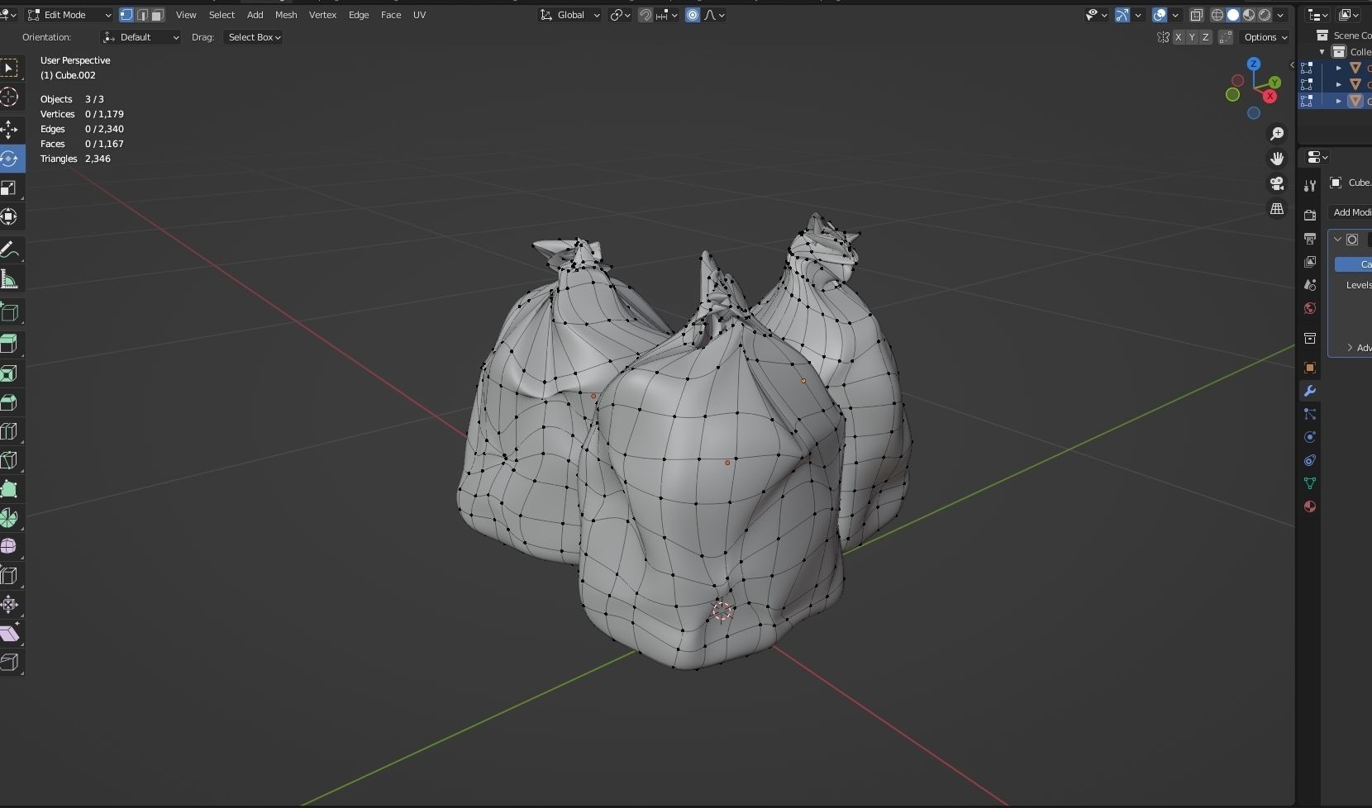Open Render properties tab

pos(1309,215)
